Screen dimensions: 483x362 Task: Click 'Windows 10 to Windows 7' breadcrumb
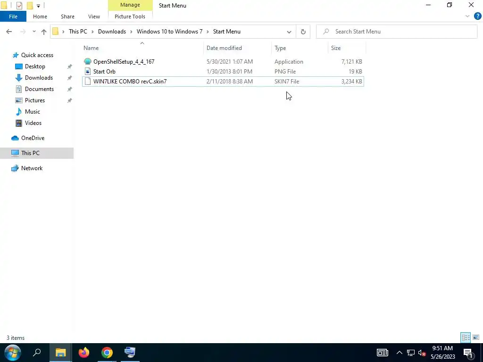[169, 32]
